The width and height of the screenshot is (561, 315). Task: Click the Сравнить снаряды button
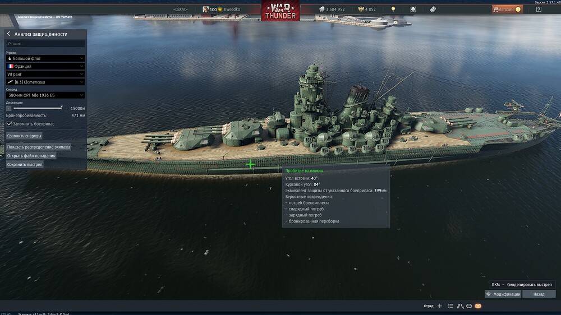[24, 136]
